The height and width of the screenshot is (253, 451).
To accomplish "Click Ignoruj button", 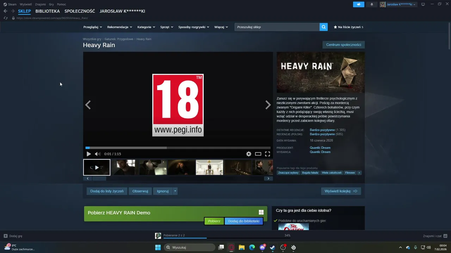I will (163, 191).
